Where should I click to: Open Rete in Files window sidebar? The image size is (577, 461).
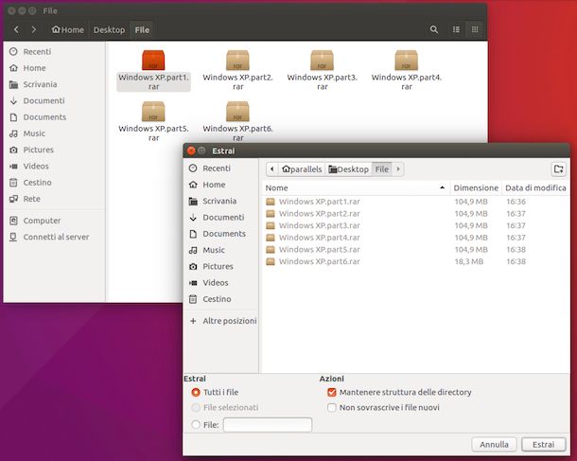(x=55, y=199)
